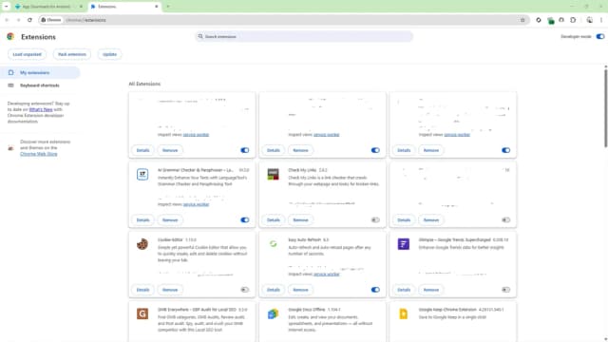Screen dimensions: 608x342
Task: Reload the page with the refresh icon
Action: 29,20
